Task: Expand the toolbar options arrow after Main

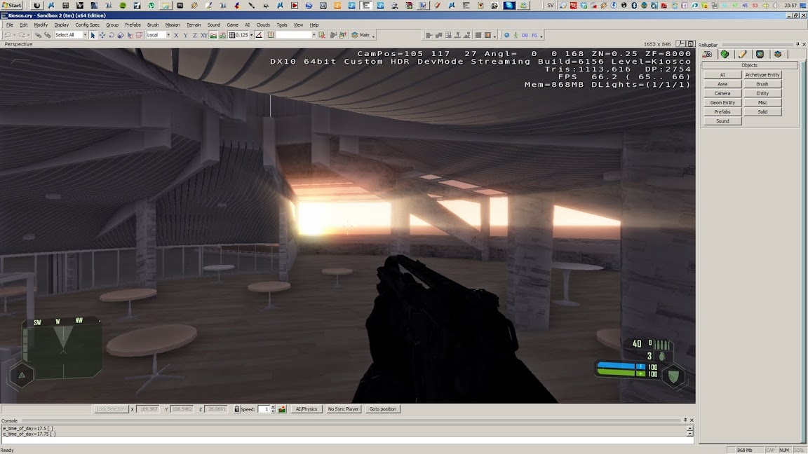Action: click(x=374, y=36)
